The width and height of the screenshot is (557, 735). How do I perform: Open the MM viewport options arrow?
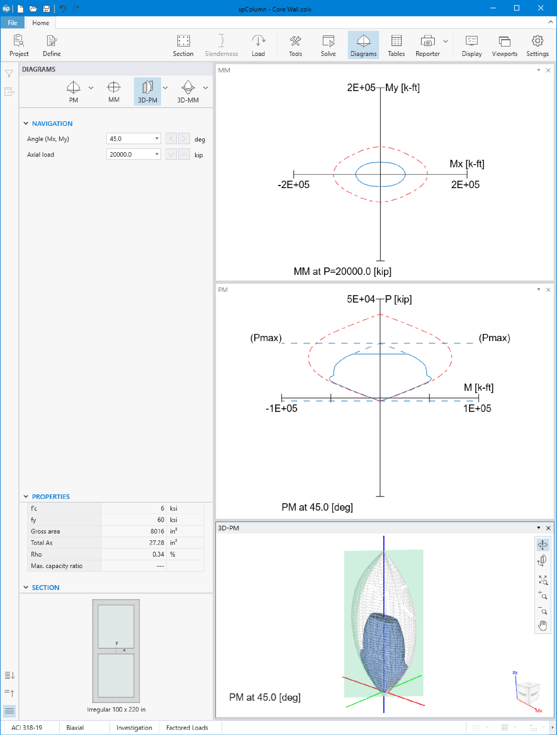pyautogui.click(x=538, y=70)
